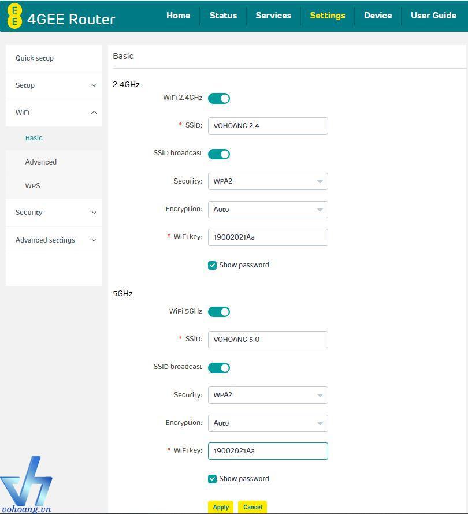The image size is (468, 514).
Task: Open 2.4GHz Encryption dropdown
Action: (268, 210)
